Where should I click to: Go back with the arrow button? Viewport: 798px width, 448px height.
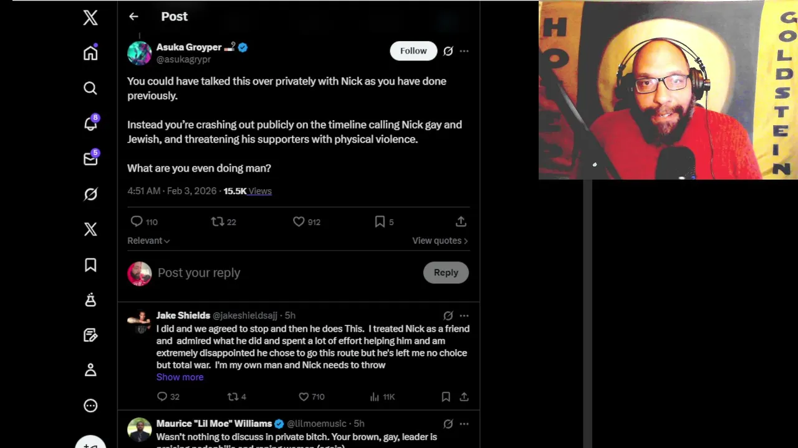[x=133, y=17]
